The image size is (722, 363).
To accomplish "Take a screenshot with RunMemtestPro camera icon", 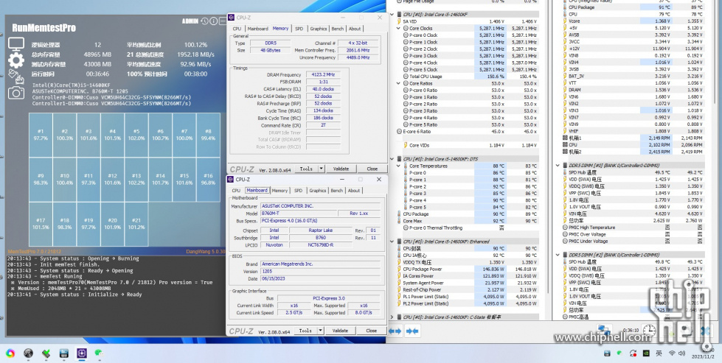I will (x=16, y=93).
